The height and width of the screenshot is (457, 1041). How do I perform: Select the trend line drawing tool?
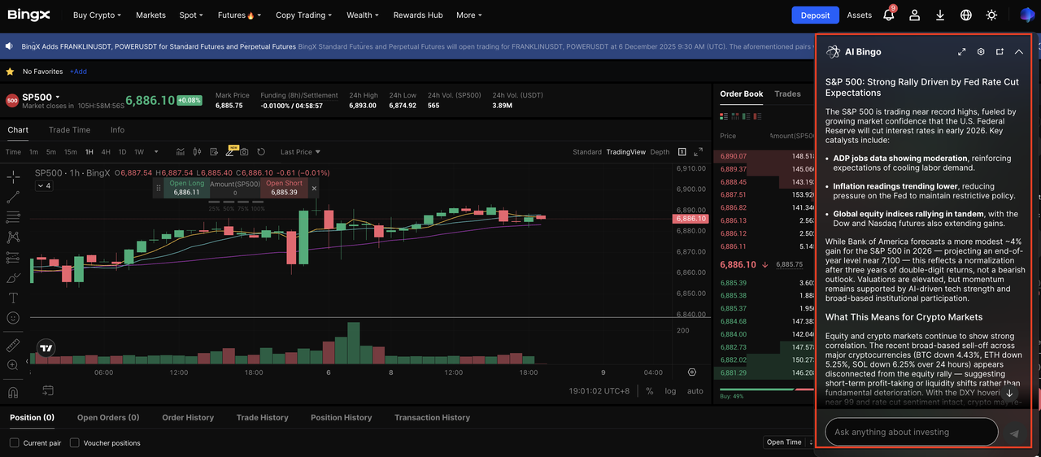(13, 197)
